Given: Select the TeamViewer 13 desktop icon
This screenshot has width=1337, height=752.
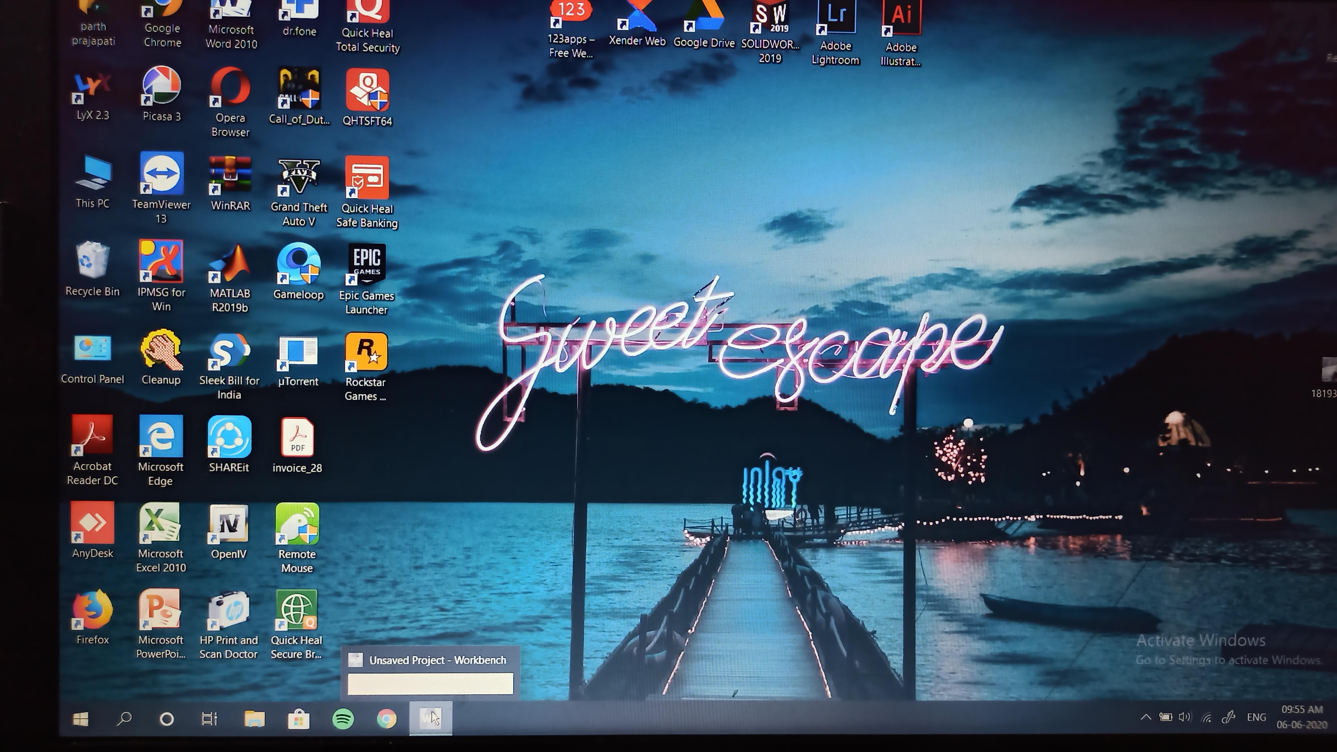Looking at the screenshot, I should tap(161, 174).
